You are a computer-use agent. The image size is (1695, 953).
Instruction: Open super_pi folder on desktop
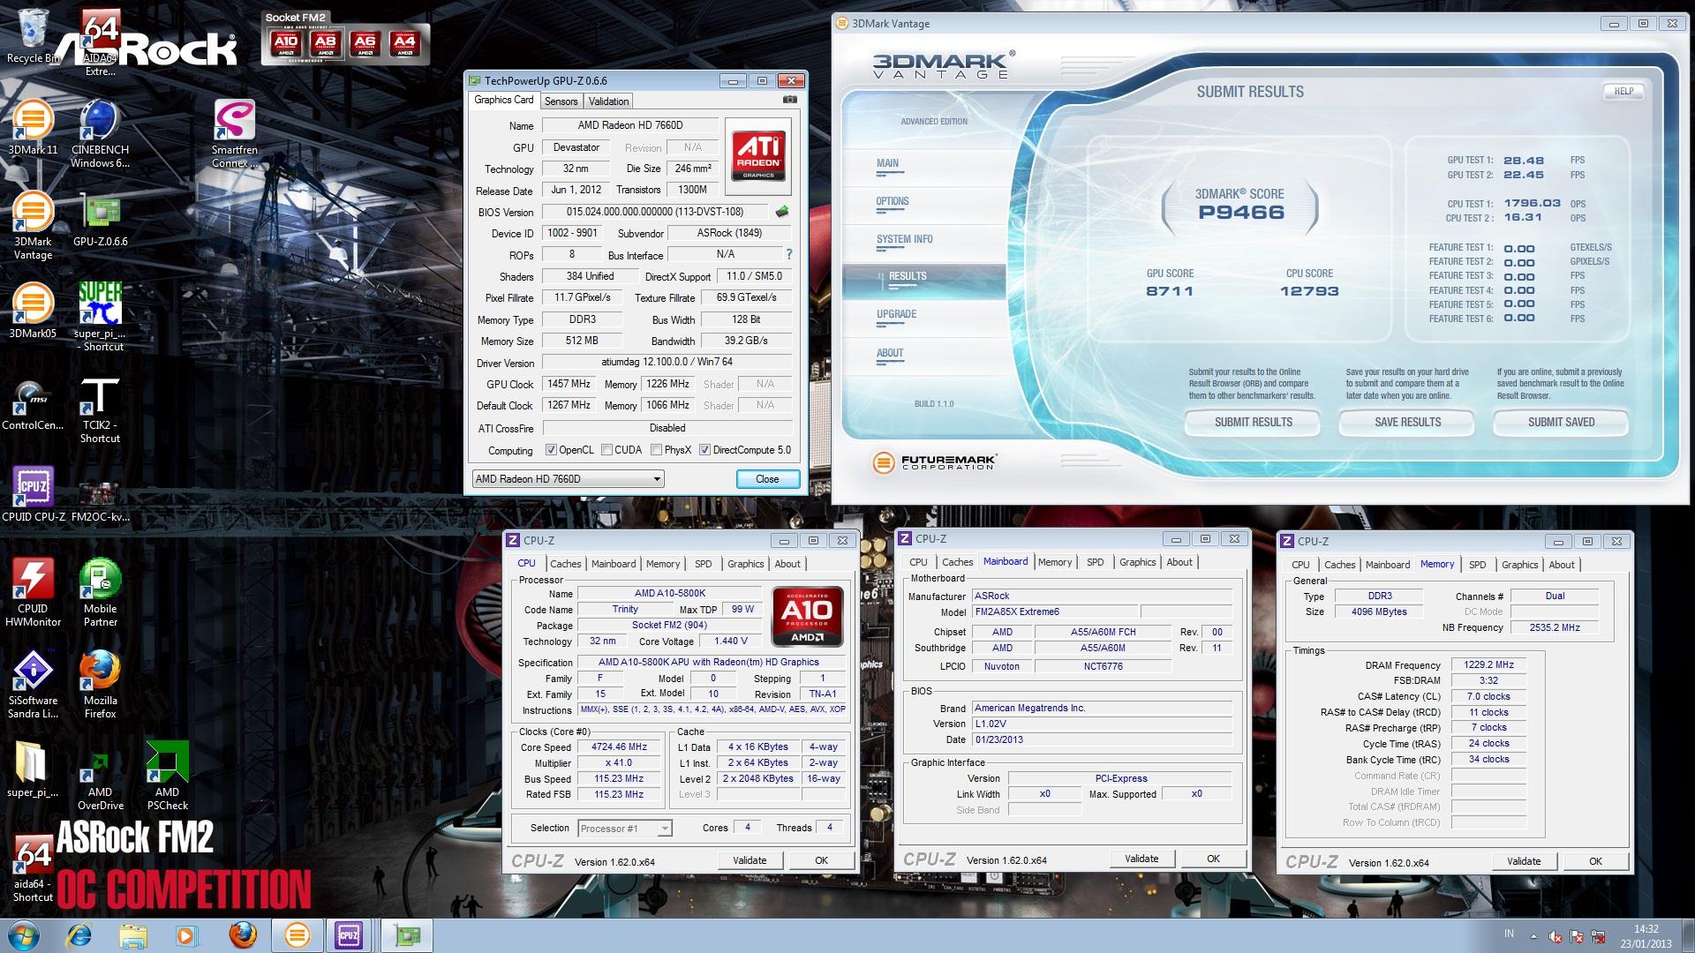tap(33, 769)
